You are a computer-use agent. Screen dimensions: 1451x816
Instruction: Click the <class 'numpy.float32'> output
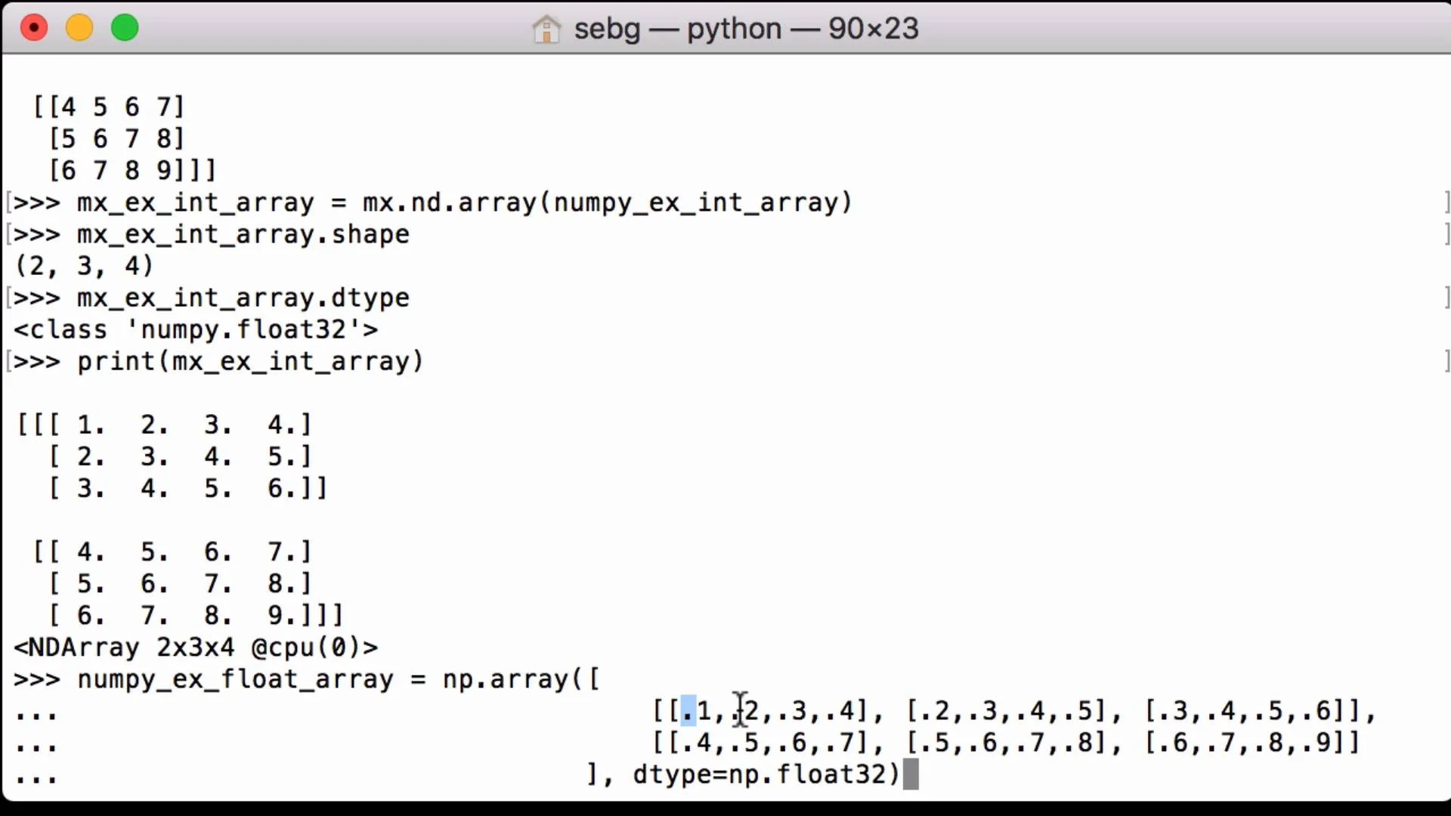tap(196, 329)
